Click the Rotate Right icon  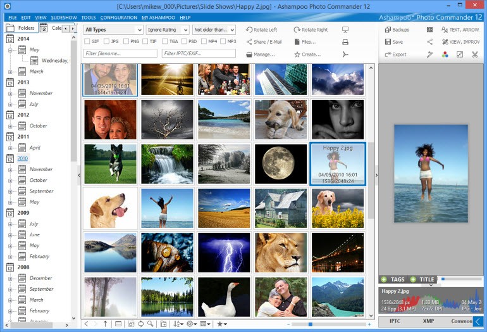tap(297, 30)
